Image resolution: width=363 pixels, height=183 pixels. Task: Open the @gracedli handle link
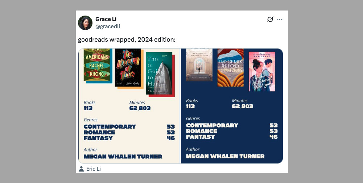[x=108, y=26]
